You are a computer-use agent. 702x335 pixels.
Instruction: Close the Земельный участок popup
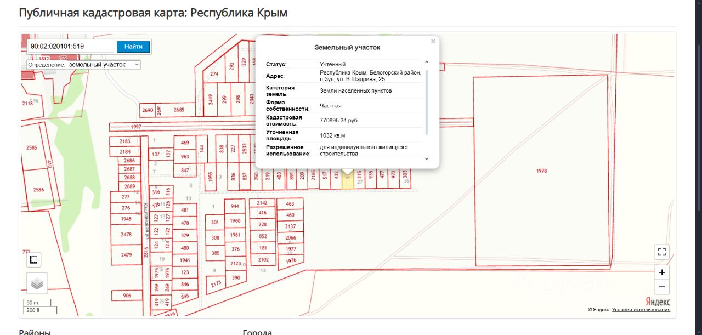pos(433,41)
